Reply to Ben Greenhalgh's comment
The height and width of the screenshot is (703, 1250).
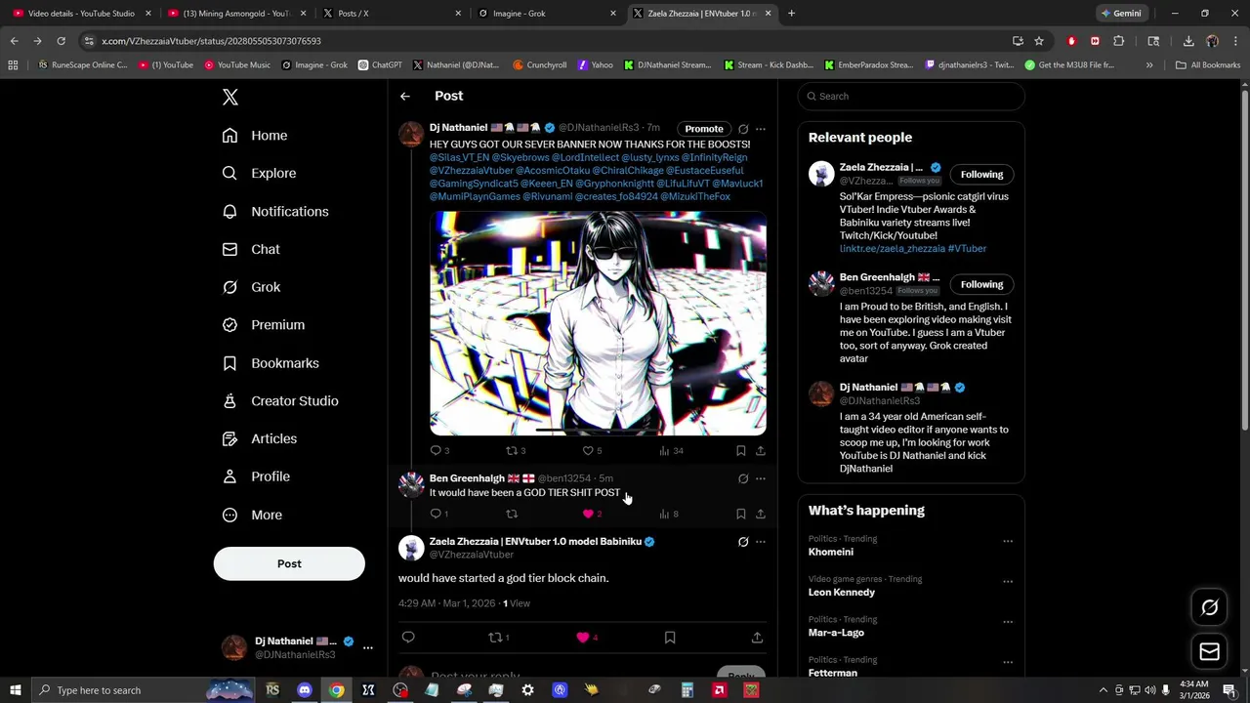(x=437, y=514)
